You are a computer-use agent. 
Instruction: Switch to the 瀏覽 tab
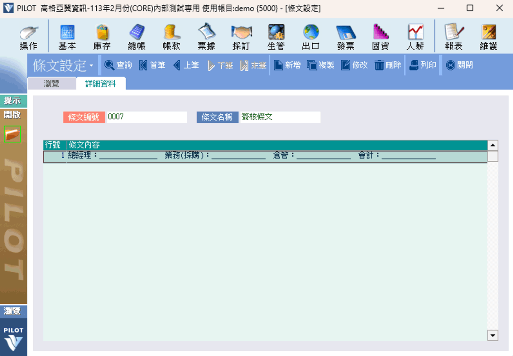tap(51, 83)
